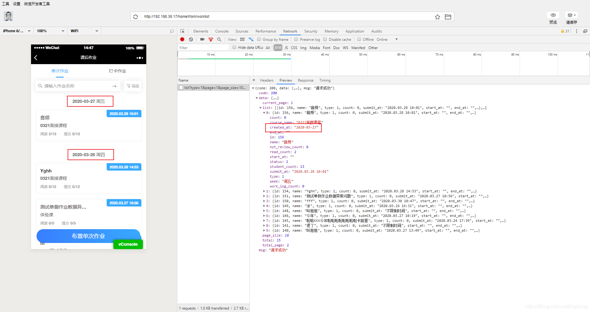Filter requests by JS type
Image resolution: width=590 pixels, height=312 pixels.
286,48
